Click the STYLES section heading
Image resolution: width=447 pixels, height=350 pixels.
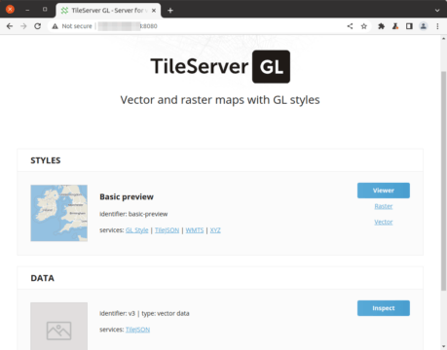click(x=46, y=160)
